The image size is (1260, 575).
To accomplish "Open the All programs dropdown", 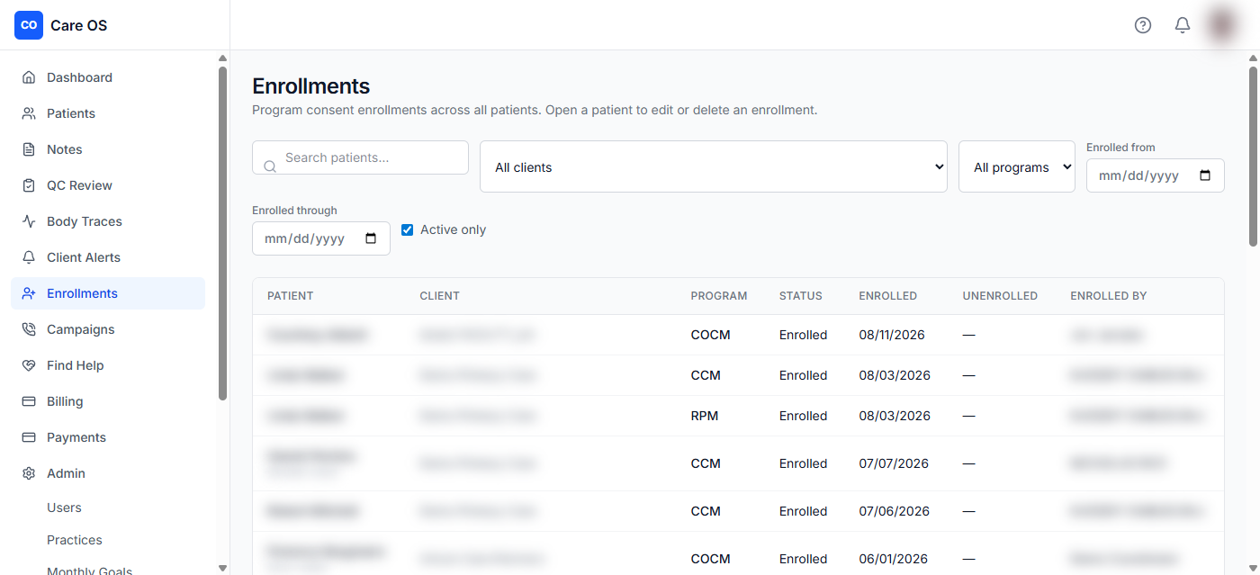I will click(x=1017, y=166).
